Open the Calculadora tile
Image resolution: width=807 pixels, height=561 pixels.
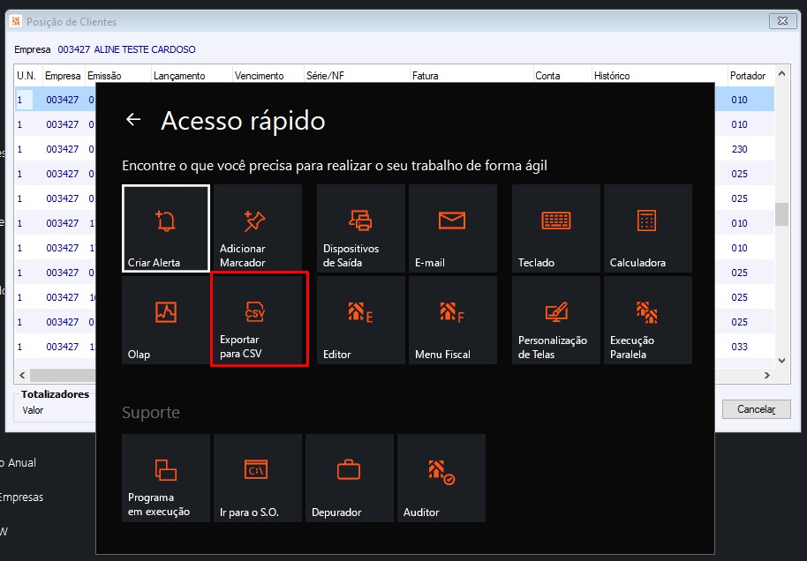[x=647, y=228]
